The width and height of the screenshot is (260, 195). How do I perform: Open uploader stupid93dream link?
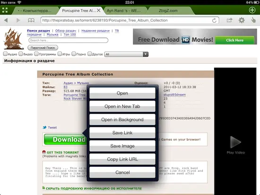(174, 94)
